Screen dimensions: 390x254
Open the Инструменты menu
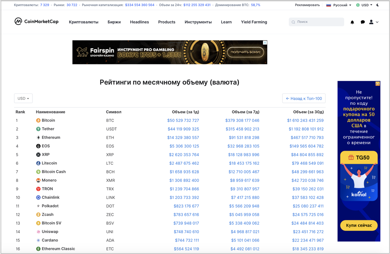(198, 22)
